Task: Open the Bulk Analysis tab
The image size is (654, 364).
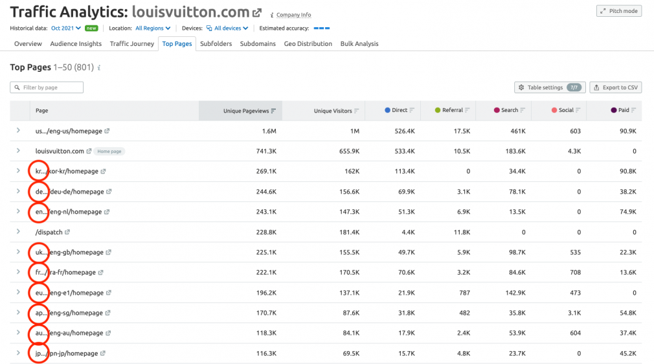Action: point(359,43)
